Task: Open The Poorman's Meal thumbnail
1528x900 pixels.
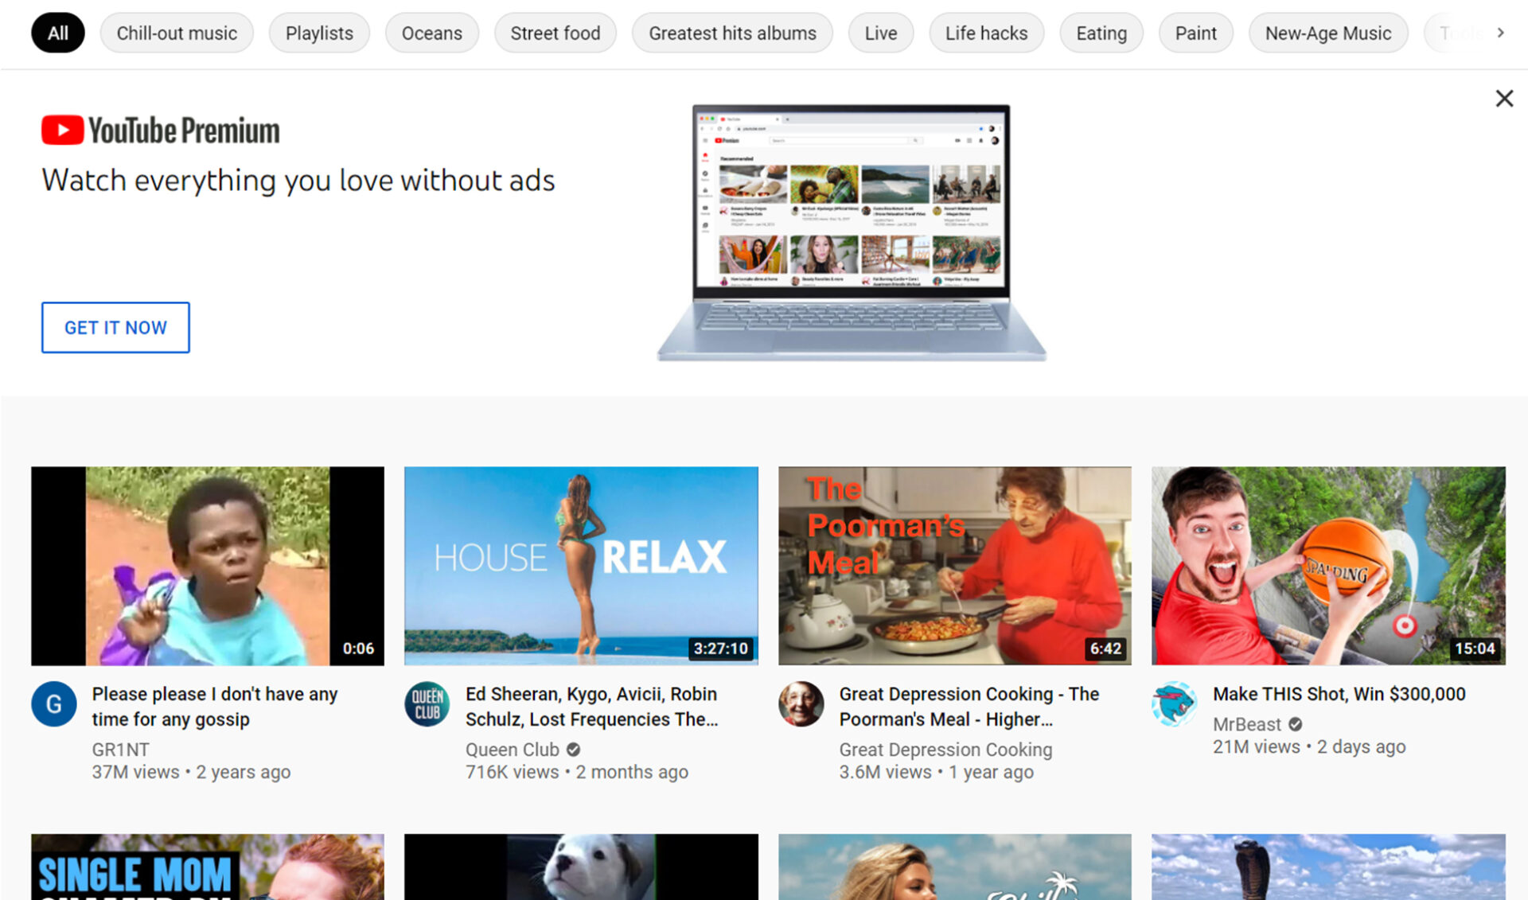Action: click(954, 566)
